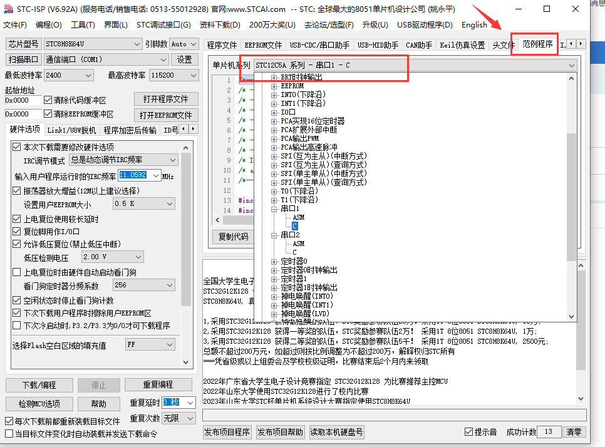Select the IO口 tree item
The image size is (605, 447).
(288, 112)
